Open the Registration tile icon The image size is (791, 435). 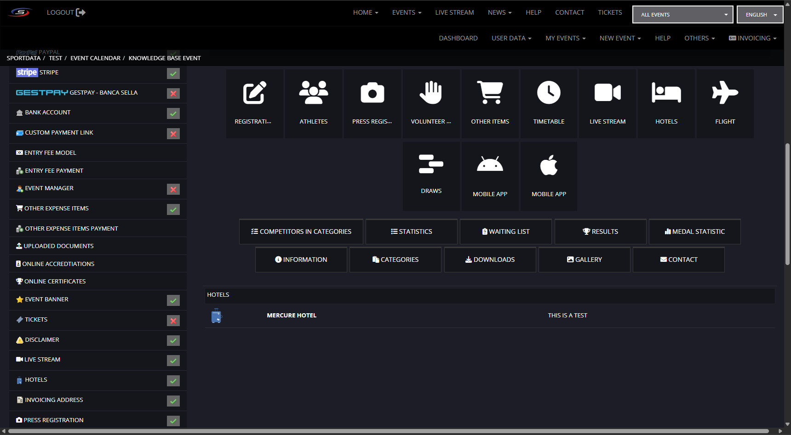tap(254, 93)
